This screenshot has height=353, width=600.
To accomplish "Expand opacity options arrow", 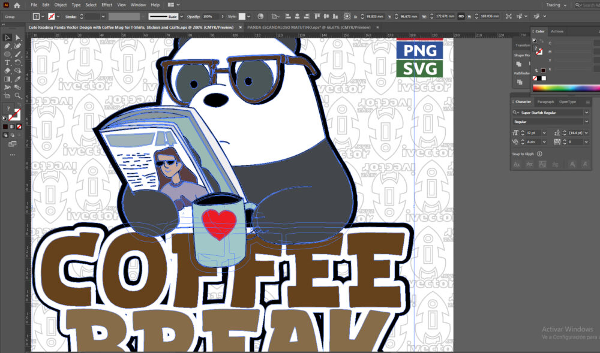I will 223,16.
